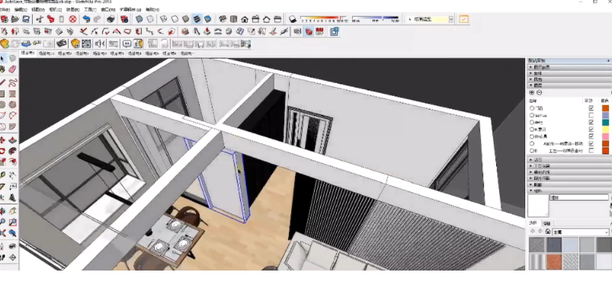Viewport: 612px width, 288px height.
Task: Activate the Pan hand tool
Action: tap(12, 211)
